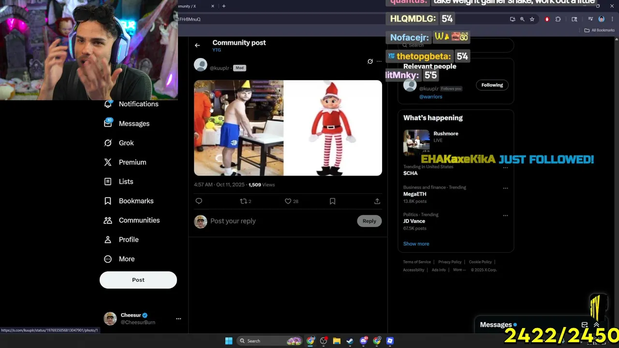Open the red ad blocker extension icon
The height and width of the screenshot is (348, 619).
click(x=547, y=19)
